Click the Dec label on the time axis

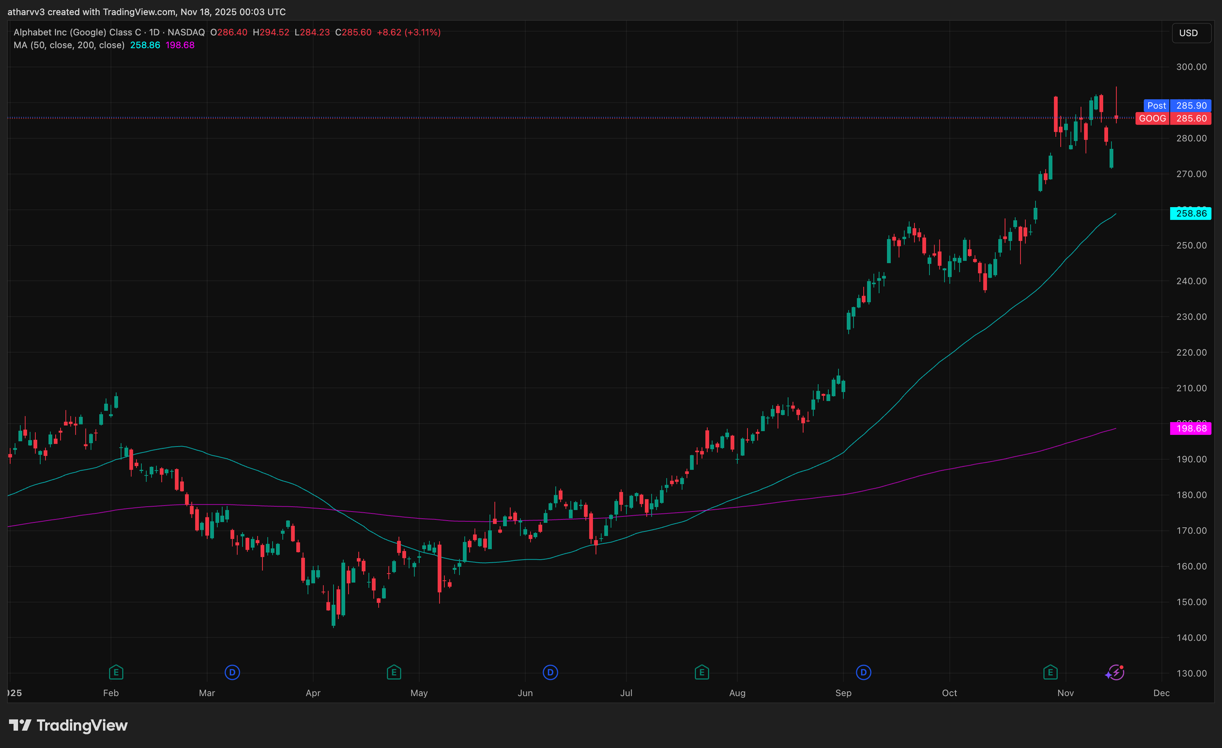coord(1161,693)
